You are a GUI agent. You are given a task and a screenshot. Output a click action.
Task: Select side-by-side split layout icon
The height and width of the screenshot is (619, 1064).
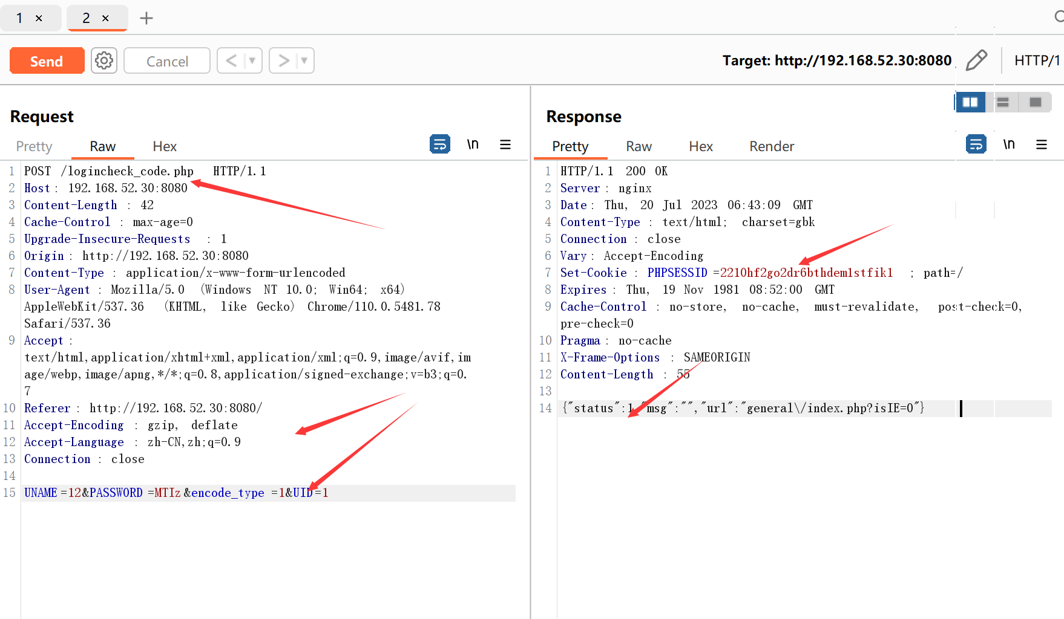(970, 102)
